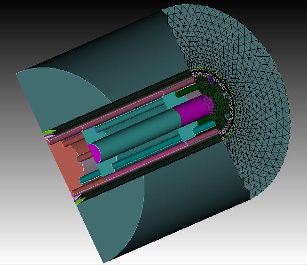307x265 pixels.
Task: Select the short dark green cylinder near the mesh
Action: [x=189, y=89]
